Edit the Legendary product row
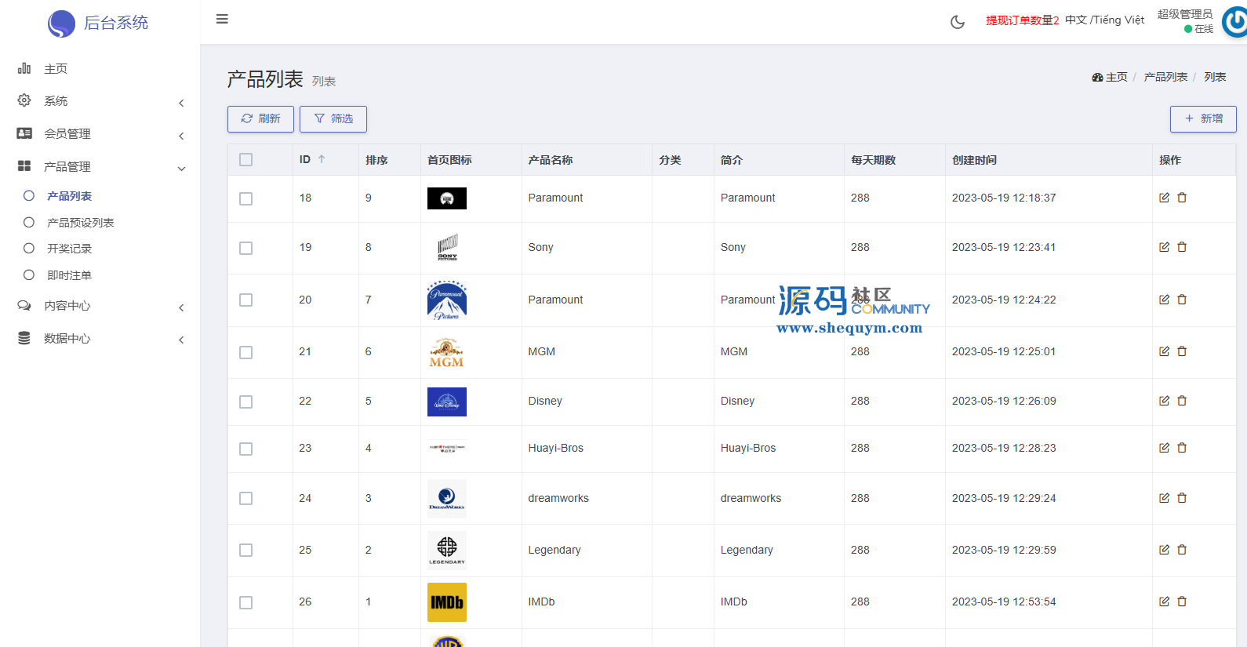The width and height of the screenshot is (1247, 647). [x=1164, y=550]
